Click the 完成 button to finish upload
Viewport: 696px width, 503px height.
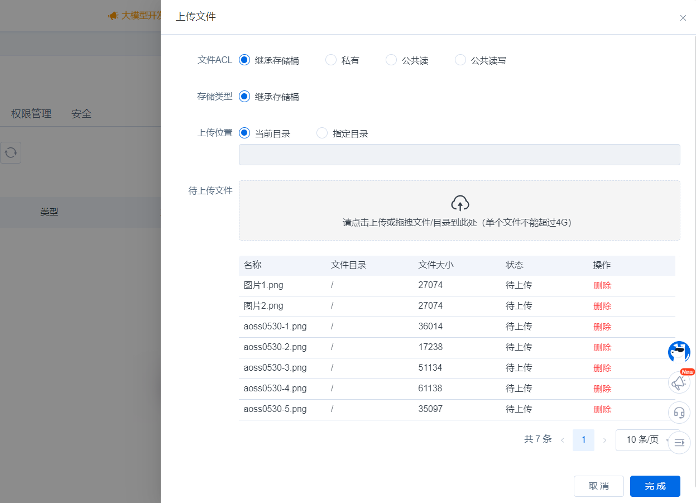[x=655, y=486]
